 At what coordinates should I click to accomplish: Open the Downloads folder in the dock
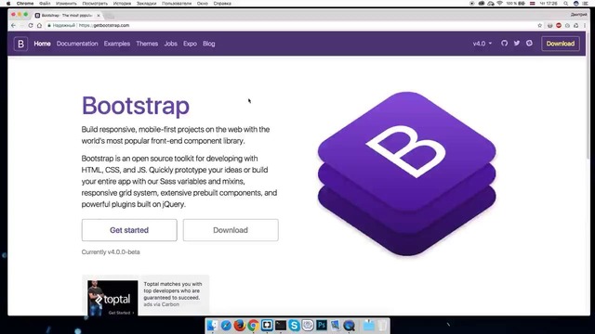pyautogui.click(x=368, y=326)
